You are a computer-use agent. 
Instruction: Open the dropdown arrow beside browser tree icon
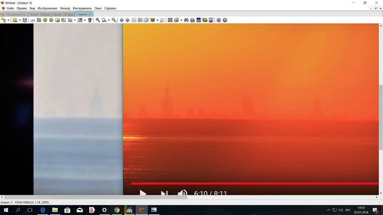pyautogui.click(x=8, y=20)
